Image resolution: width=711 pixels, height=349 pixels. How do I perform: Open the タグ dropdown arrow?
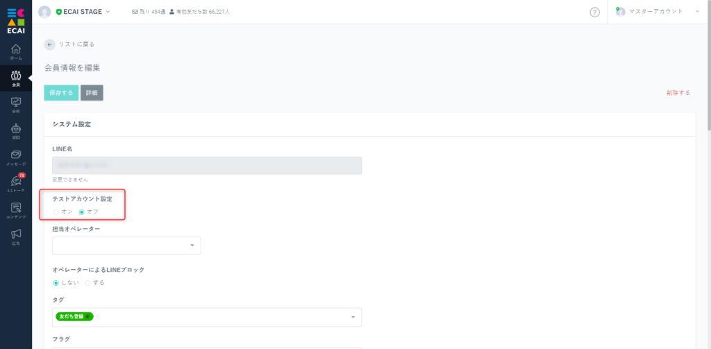pyautogui.click(x=353, y=317)
